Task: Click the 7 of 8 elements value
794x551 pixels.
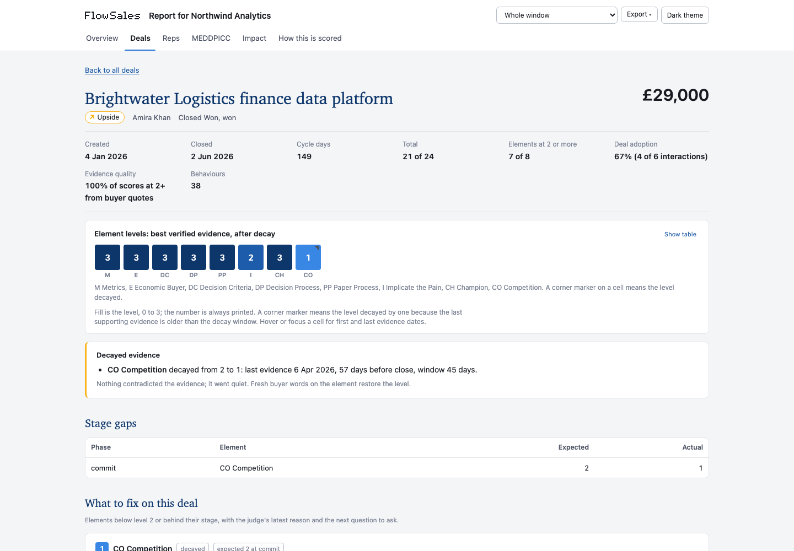Action: pyautogui.click(x=519, y=156)
